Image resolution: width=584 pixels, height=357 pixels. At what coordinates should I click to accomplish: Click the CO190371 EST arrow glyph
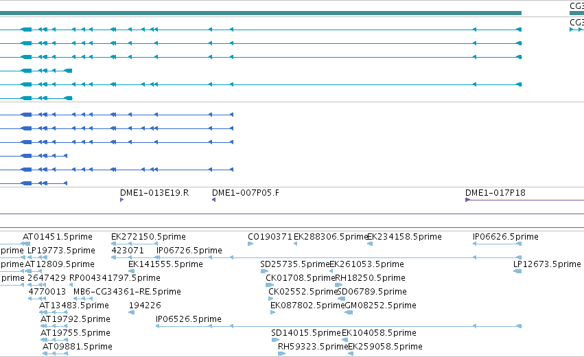pyautogui.click(x=250, y=244)
